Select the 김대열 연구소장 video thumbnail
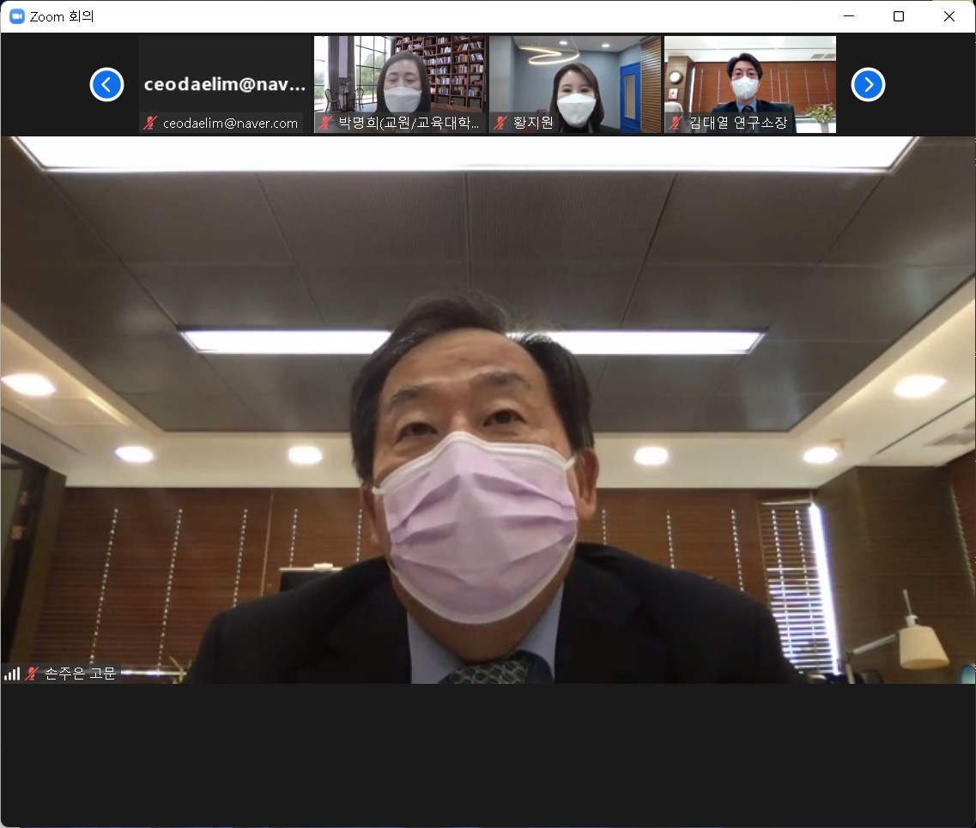 (750, 84)
